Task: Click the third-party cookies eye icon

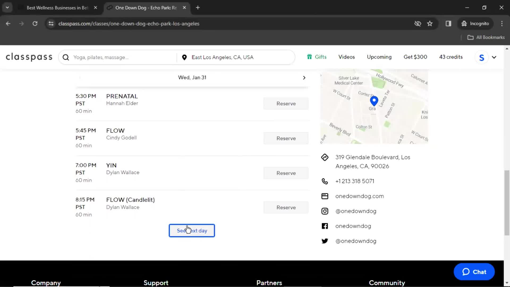Action: 418,24
